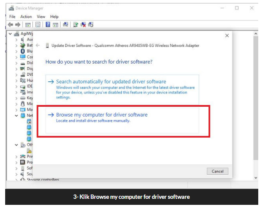Close the Update Driver Software dialog
Viewport: 266px width, 210px height.
point(227,36)
